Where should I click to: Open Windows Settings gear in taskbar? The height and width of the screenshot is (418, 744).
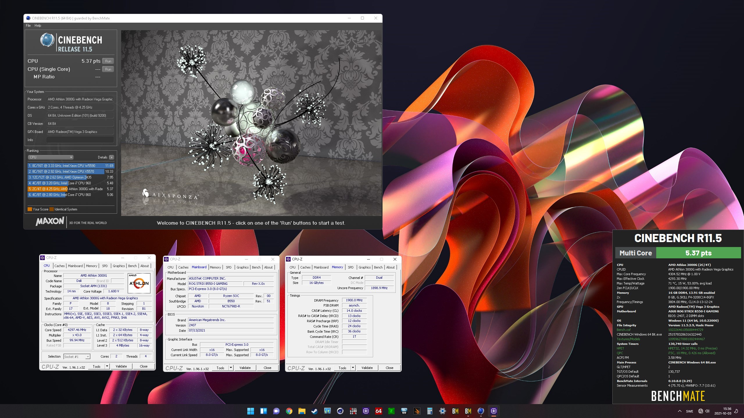442,411
